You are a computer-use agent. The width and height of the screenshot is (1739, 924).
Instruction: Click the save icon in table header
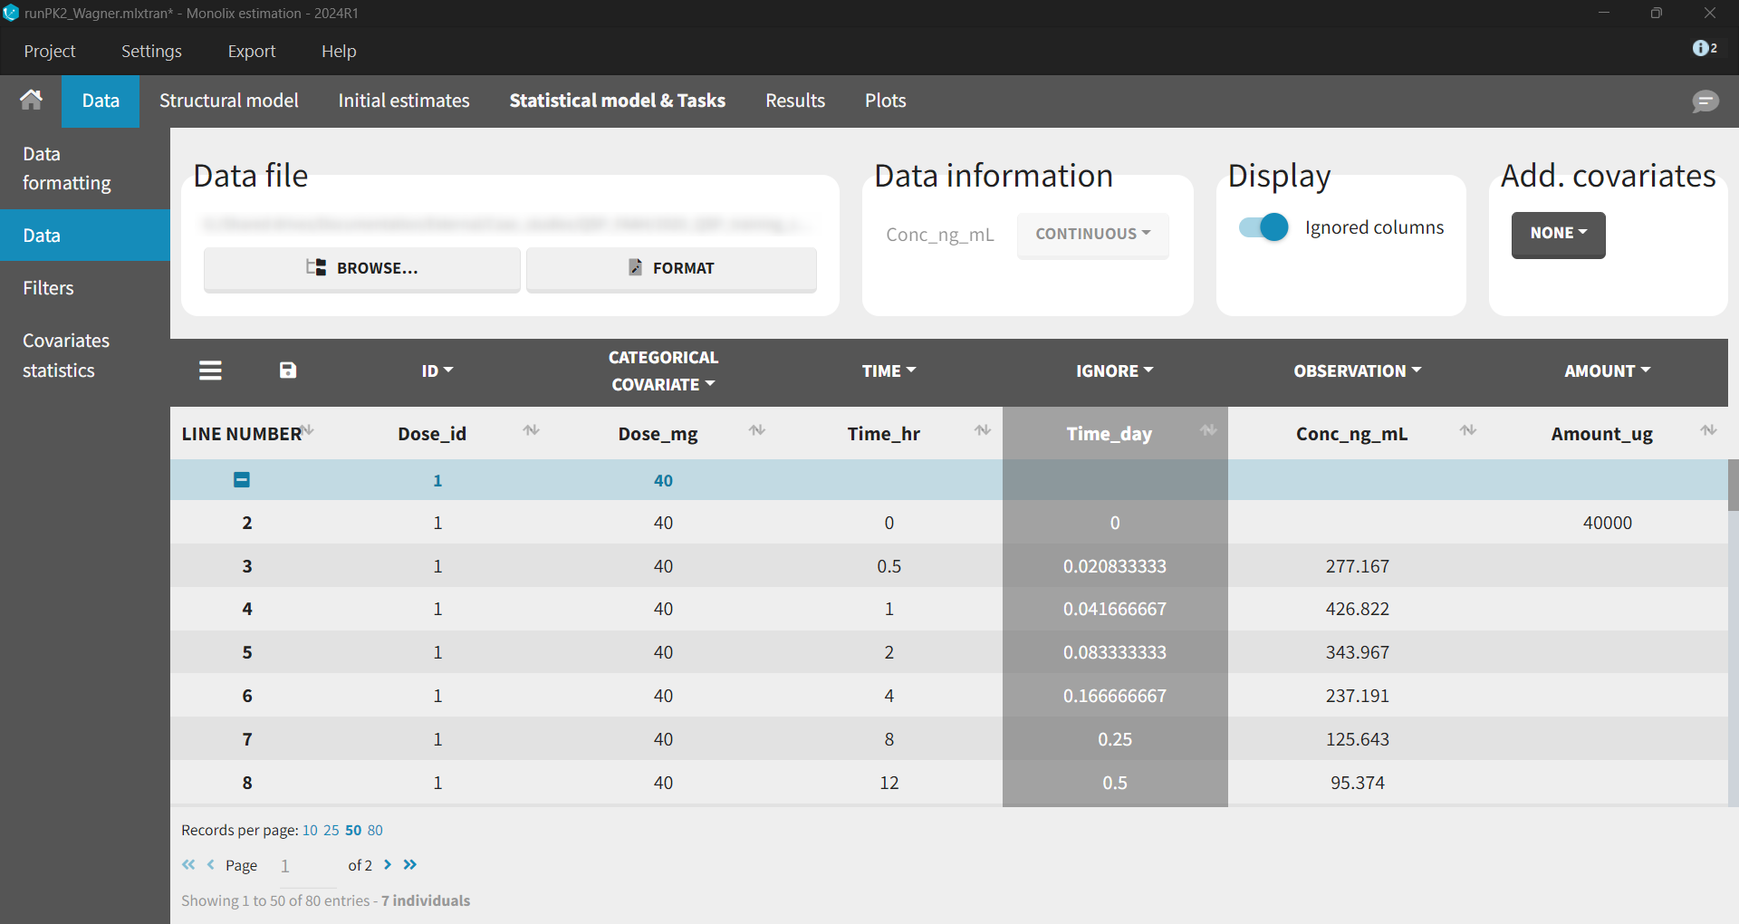[288, 371]
